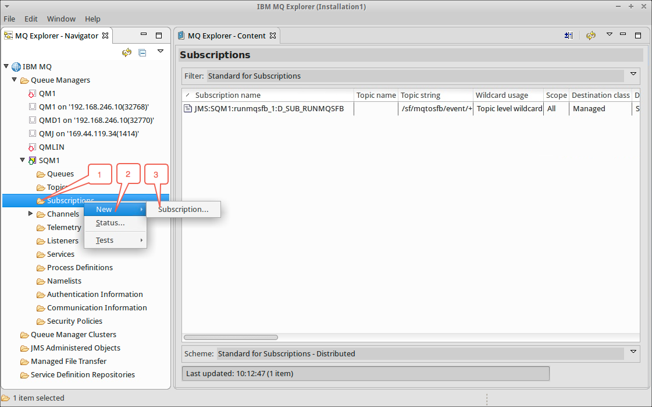652x407 pixels.
Task: Collapse the SQM1 queue manager node
Action: (23, 160)
